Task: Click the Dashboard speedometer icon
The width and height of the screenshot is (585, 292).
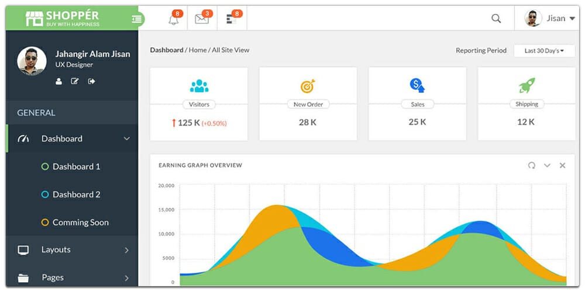Action: click(x=23, y=138)
